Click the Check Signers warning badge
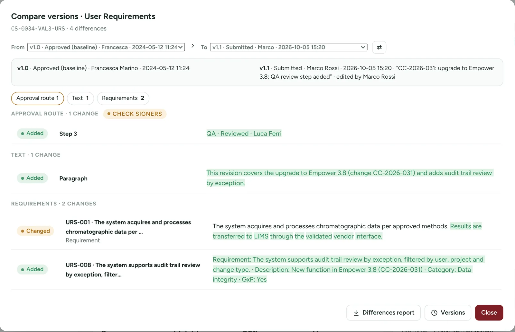This screenshot has width=515, height=332. click(135, 114)
